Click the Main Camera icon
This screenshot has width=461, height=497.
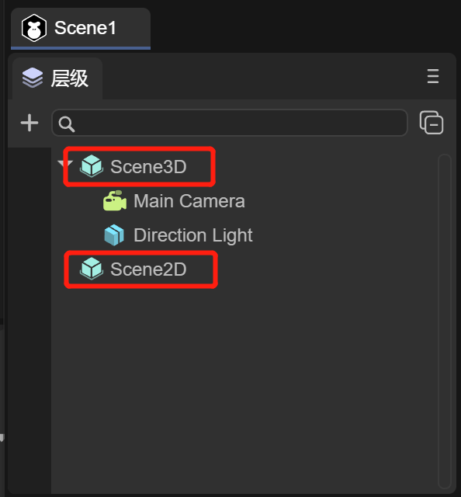click(115, 200)
